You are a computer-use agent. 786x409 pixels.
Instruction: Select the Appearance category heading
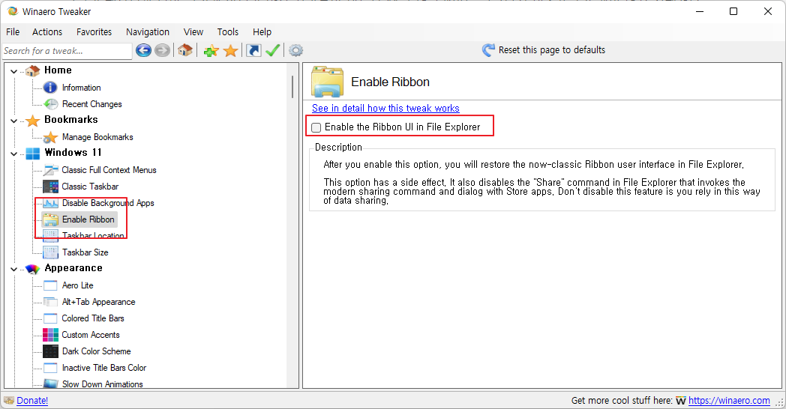pos(73,268)
